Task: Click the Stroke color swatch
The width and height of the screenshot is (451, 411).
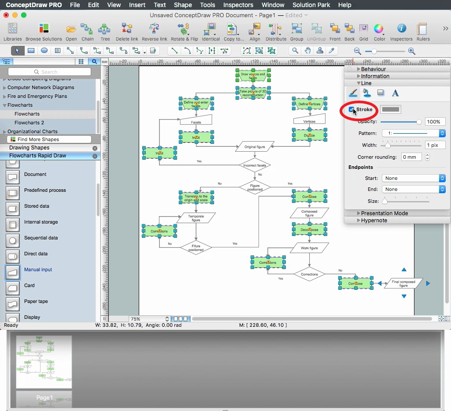Action: (x=391, y=110)
